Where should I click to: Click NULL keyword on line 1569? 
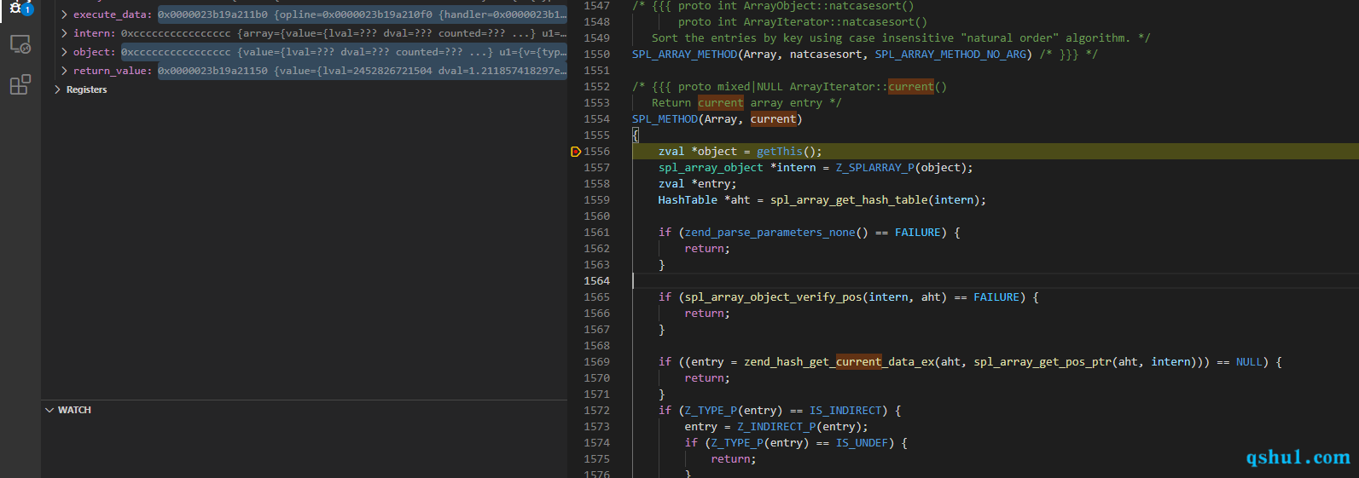(1249, 362)
